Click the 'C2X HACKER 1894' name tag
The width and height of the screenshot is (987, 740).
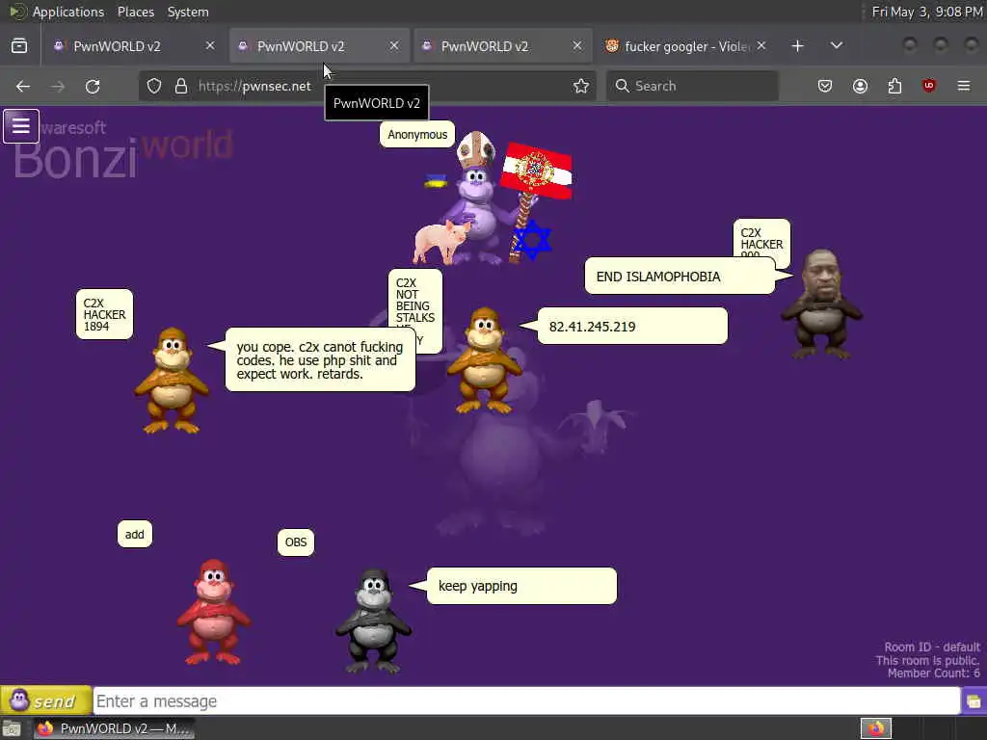(x=104, y=315)
